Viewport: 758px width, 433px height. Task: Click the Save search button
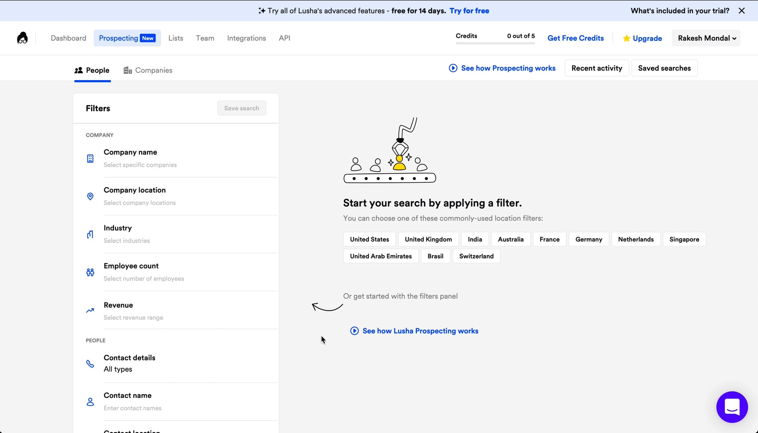[241, 108]
